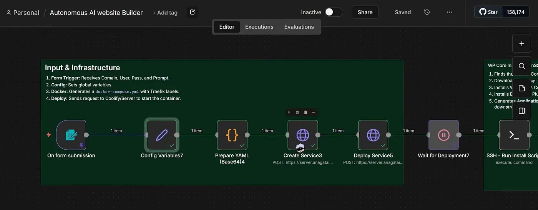Click the Share button

coord(365,12)
